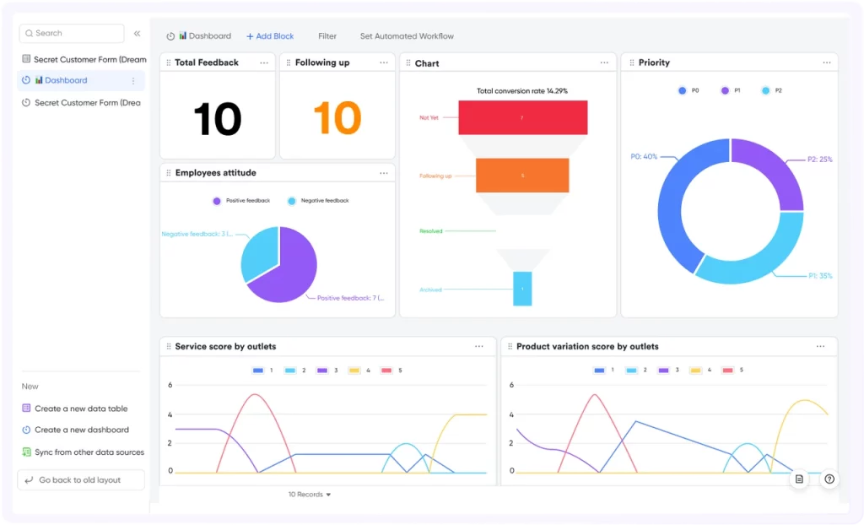
Task: Open Total Feedback block options menu
Action: [264, 62]
